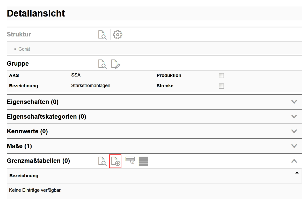Add new Grenzmaßtabelle document icon
This screenshot has width=305, height=199.
click(115, 161)
